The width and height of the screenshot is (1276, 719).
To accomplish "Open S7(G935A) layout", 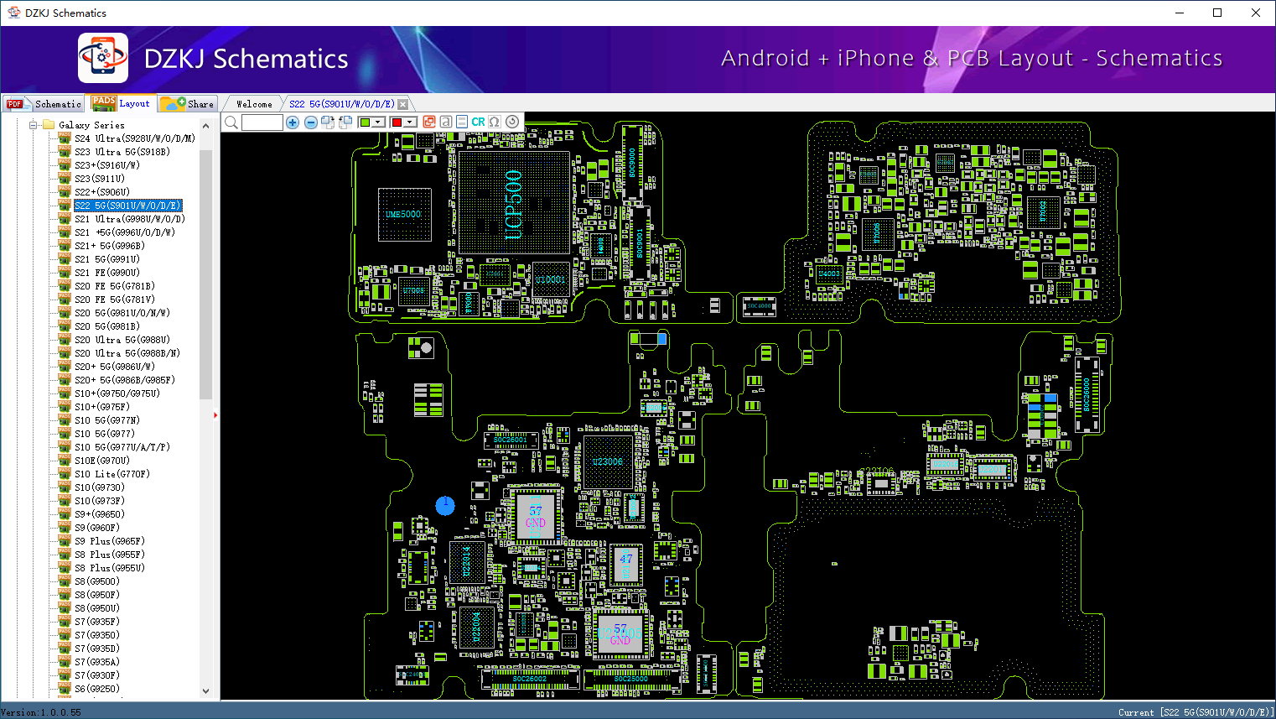I will [97, 662].
